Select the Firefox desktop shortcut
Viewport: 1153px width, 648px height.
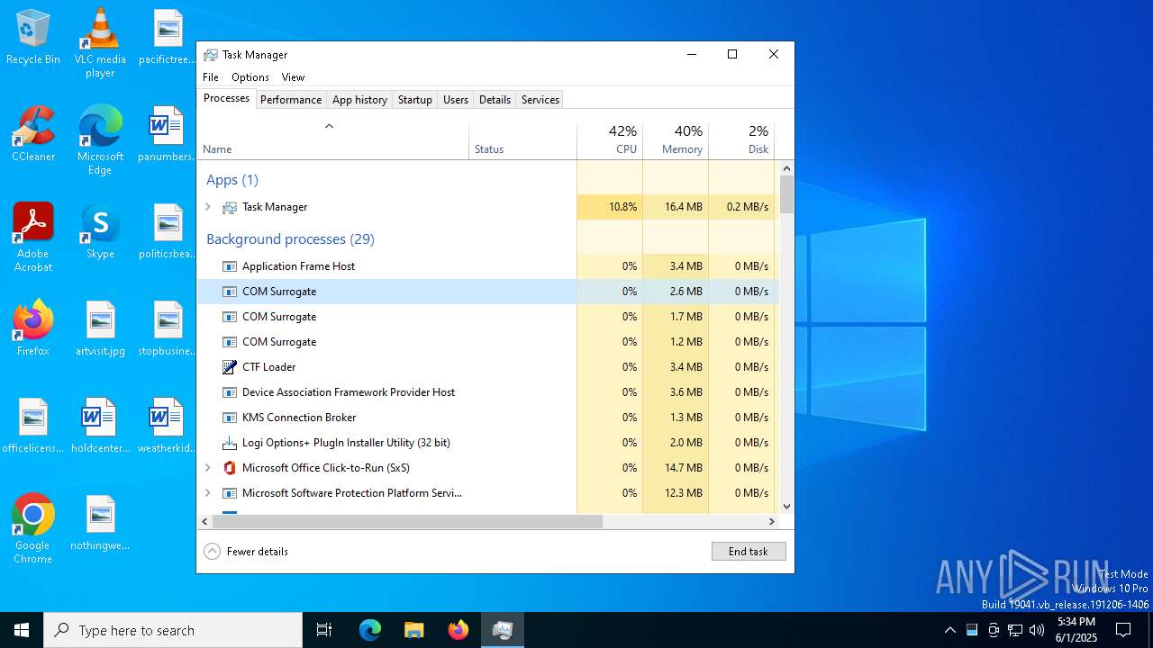click(x=33, y=328)
